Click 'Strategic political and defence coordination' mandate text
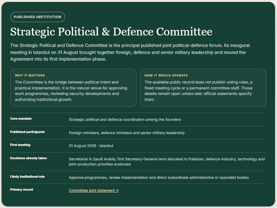Image resolution: width=277 pixels, height=208 pixels. tap(125, 120)
